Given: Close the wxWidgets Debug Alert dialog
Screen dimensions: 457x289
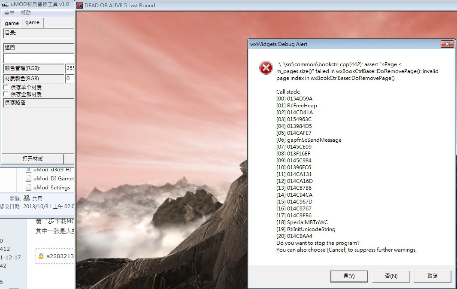Looking at the screenshot, I should click(447, 44).
